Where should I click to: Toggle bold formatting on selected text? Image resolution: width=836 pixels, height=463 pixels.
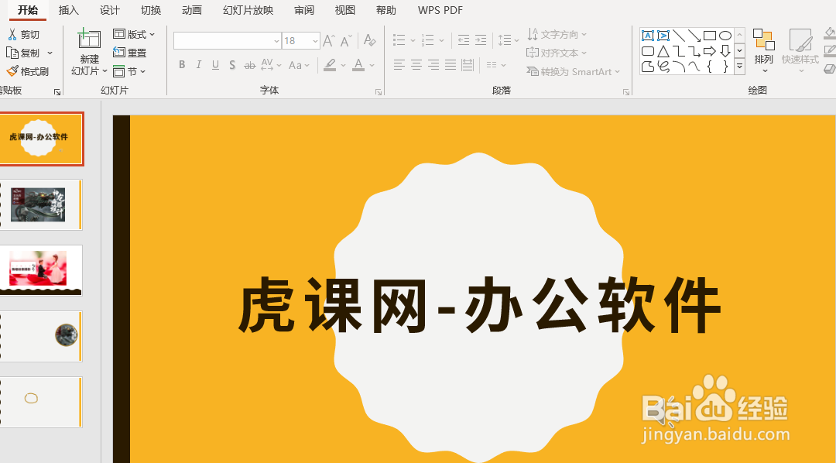[181, 64]
